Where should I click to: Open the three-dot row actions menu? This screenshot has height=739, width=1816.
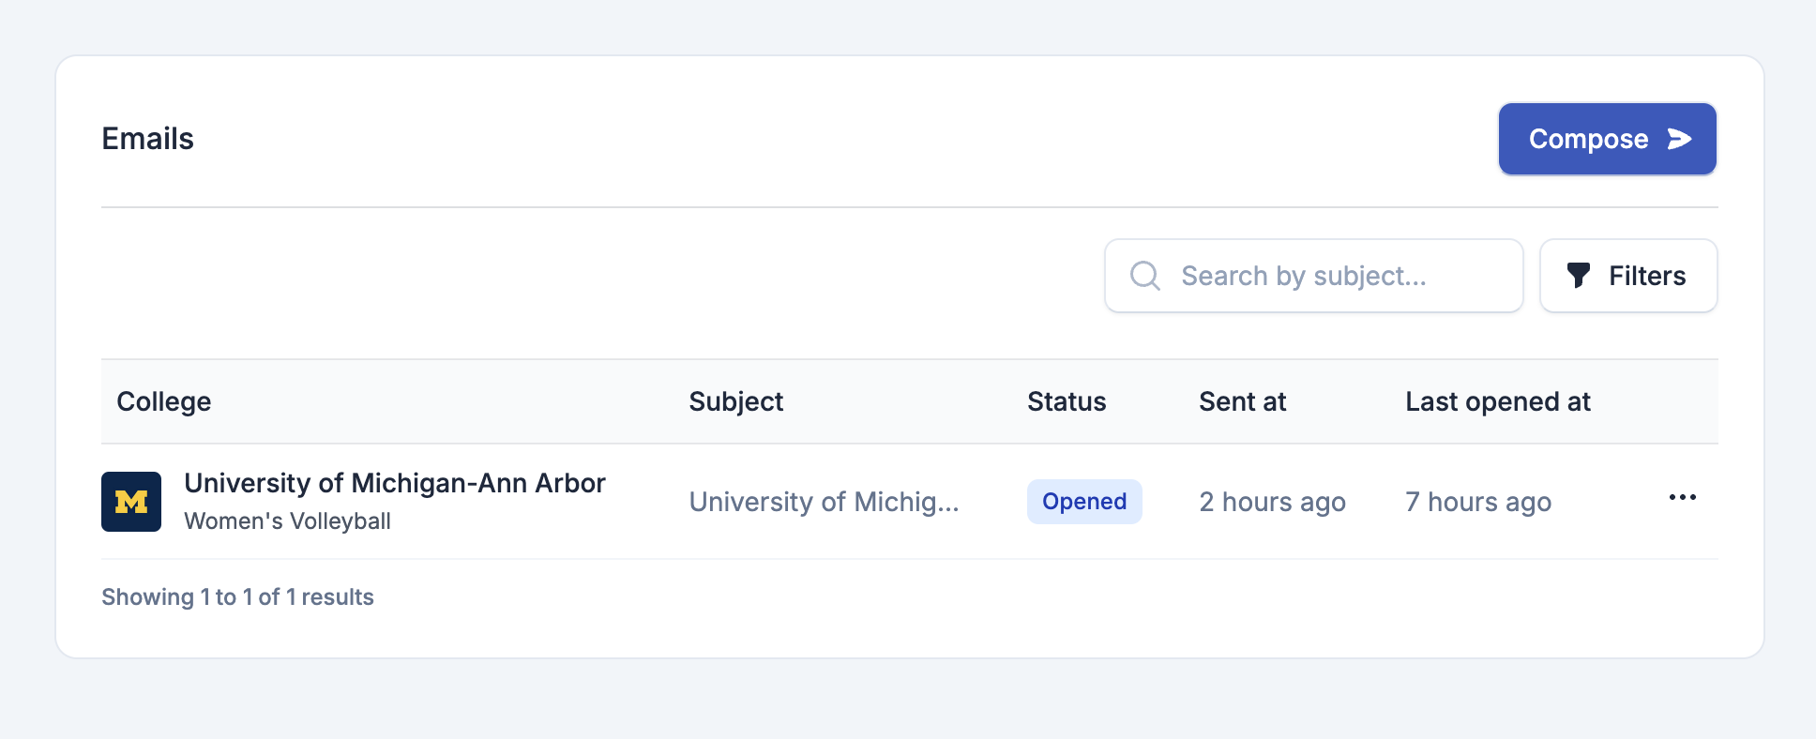pos(1683,497)
